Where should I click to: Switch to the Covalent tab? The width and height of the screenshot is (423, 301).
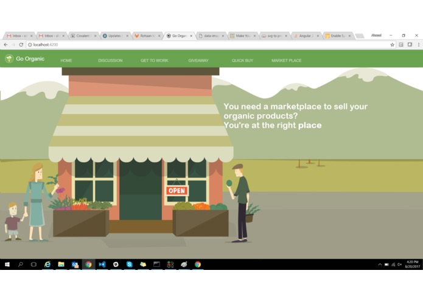click(x=83, y=35)
